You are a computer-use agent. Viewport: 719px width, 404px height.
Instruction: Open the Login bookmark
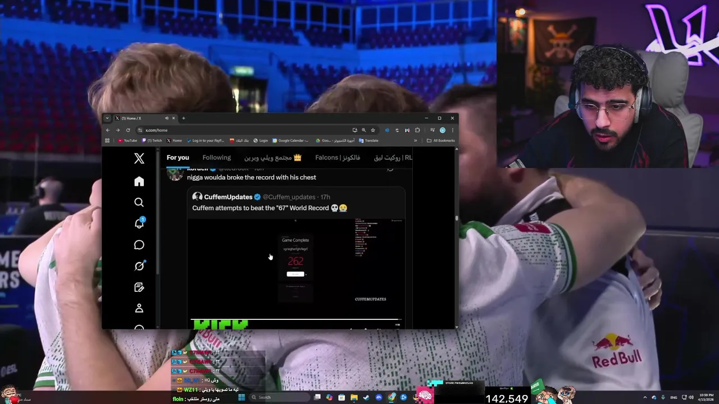pos(260,140)
